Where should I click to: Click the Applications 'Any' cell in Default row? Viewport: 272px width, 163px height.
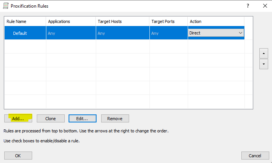tap(52, 33)
